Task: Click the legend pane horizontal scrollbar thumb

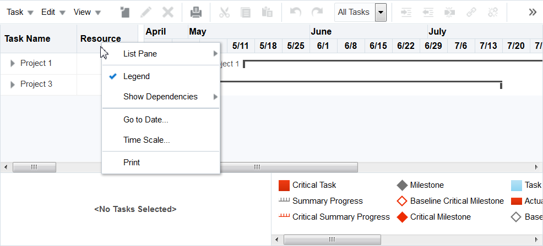Action: 332,239
